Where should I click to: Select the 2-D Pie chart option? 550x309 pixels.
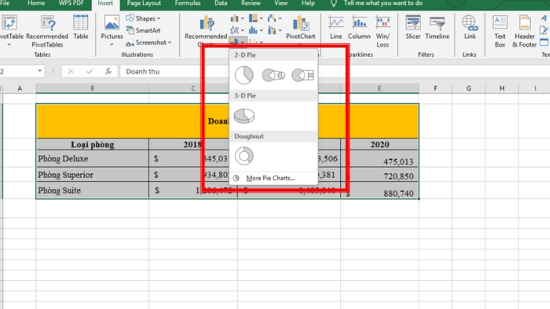(x=244, y=74)
